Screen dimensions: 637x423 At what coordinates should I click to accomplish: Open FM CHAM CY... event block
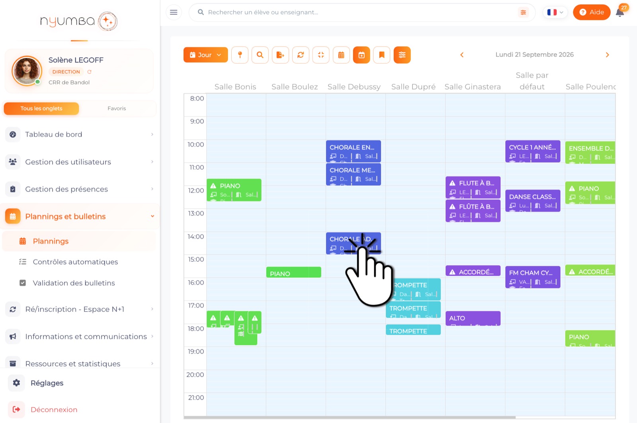[x=533, y=277]
